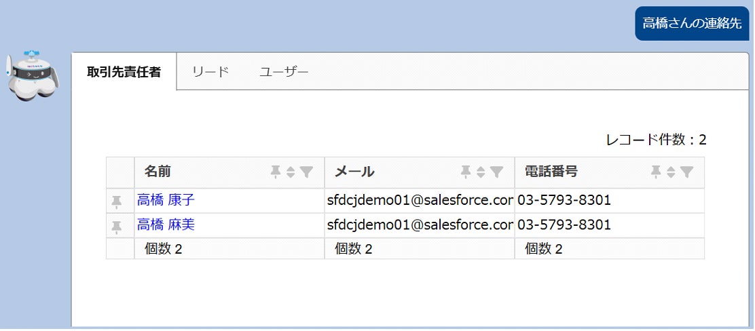Viewport: 755px width, 331px height.
Task: Sort the table by 電話番号 column
Action: 671,172
